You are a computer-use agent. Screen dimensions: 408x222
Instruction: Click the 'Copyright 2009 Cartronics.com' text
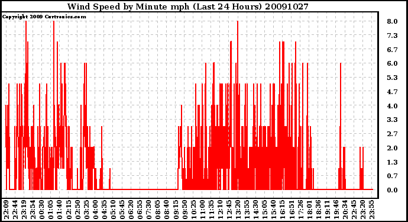pyautogui.click(x=44, y=17)
